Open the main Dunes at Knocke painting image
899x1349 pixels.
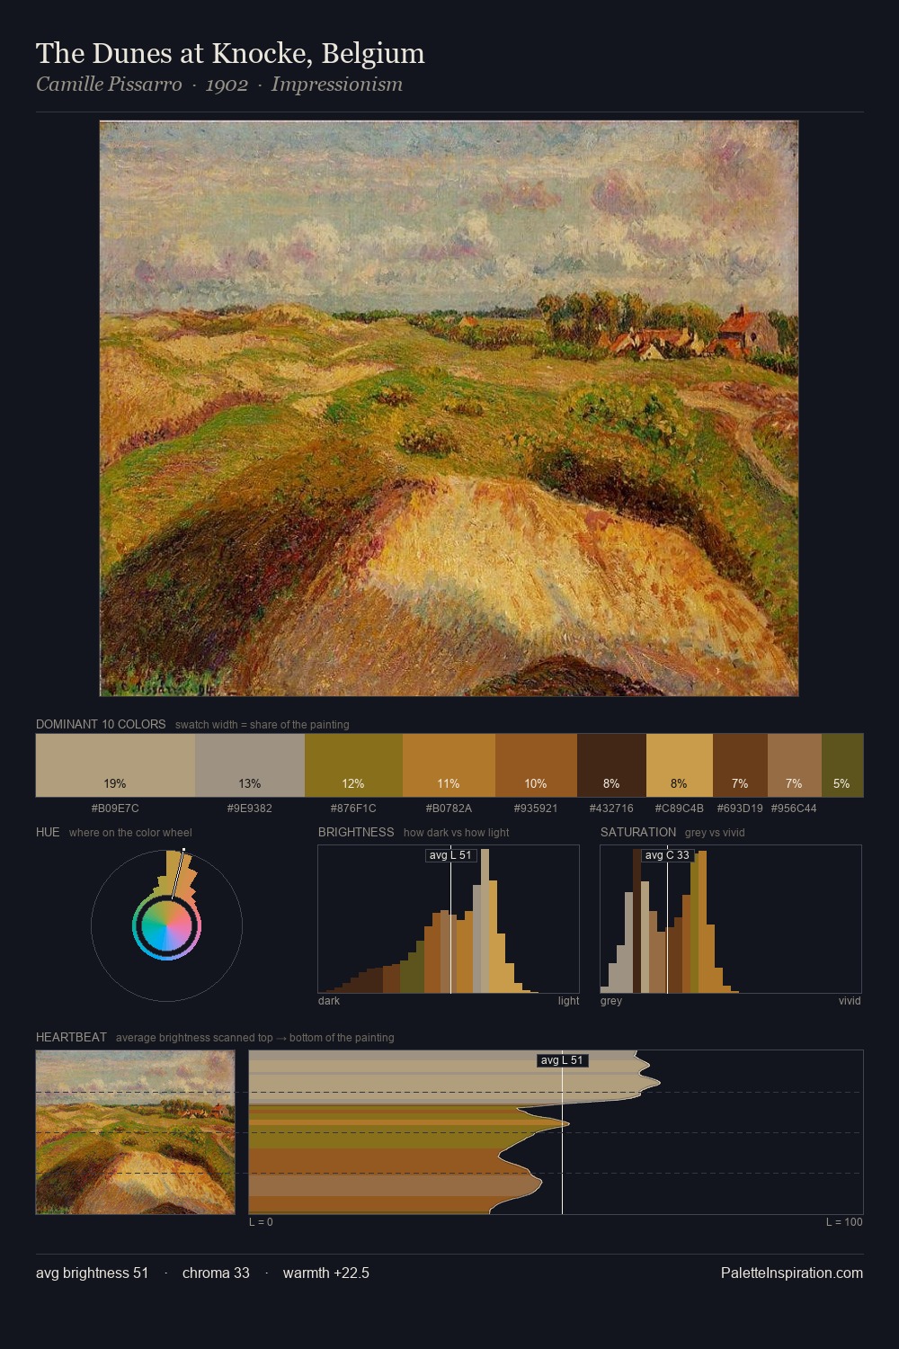pos(449,408)
